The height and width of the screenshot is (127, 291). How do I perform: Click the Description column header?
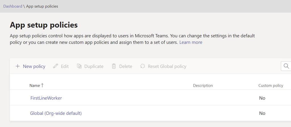203,85
